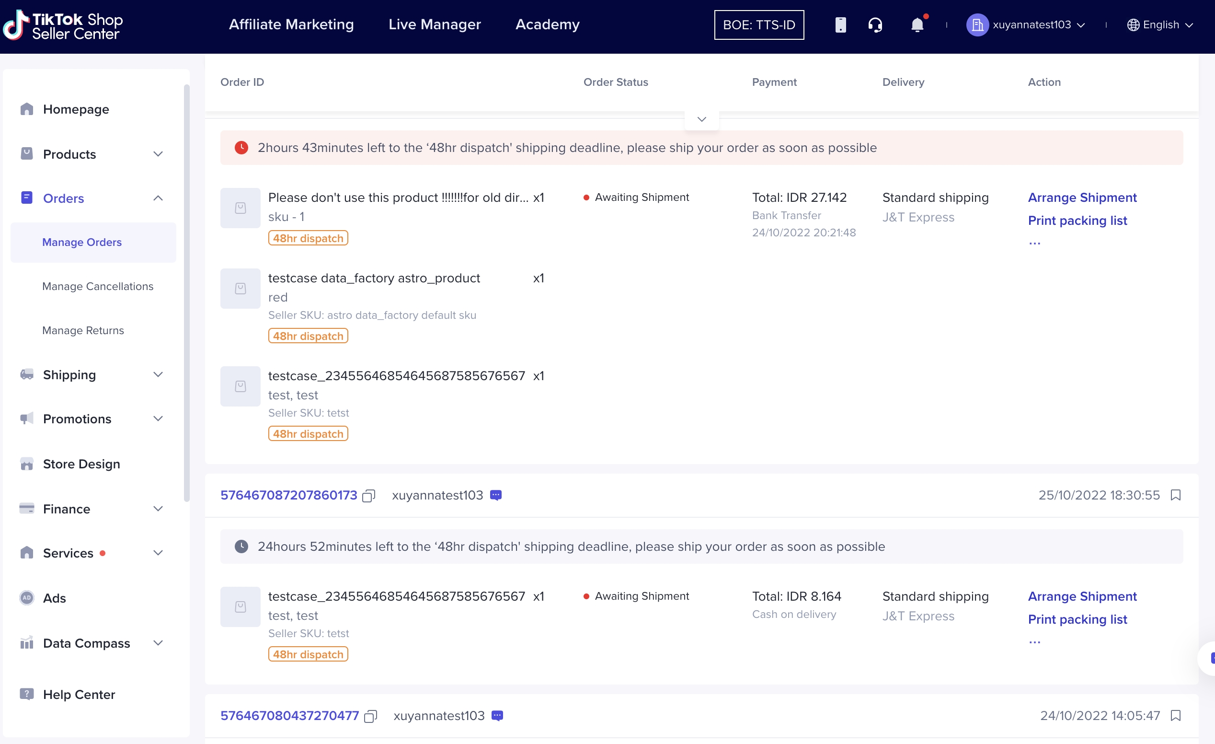The image size is (1215, 744).
Task: Open chat for order 576467080437270477
Action: point(497,716)
